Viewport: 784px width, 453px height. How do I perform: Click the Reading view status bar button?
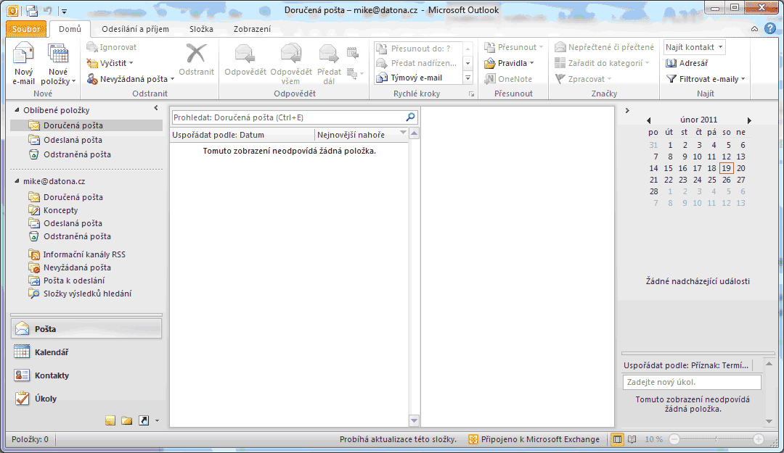[x=632, y=439]
